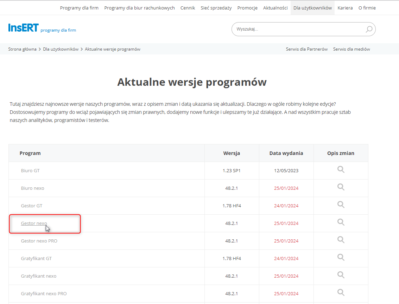The image size is (399, 304).
Task: Click the Data wydania column header
Action: click(286, 153)
